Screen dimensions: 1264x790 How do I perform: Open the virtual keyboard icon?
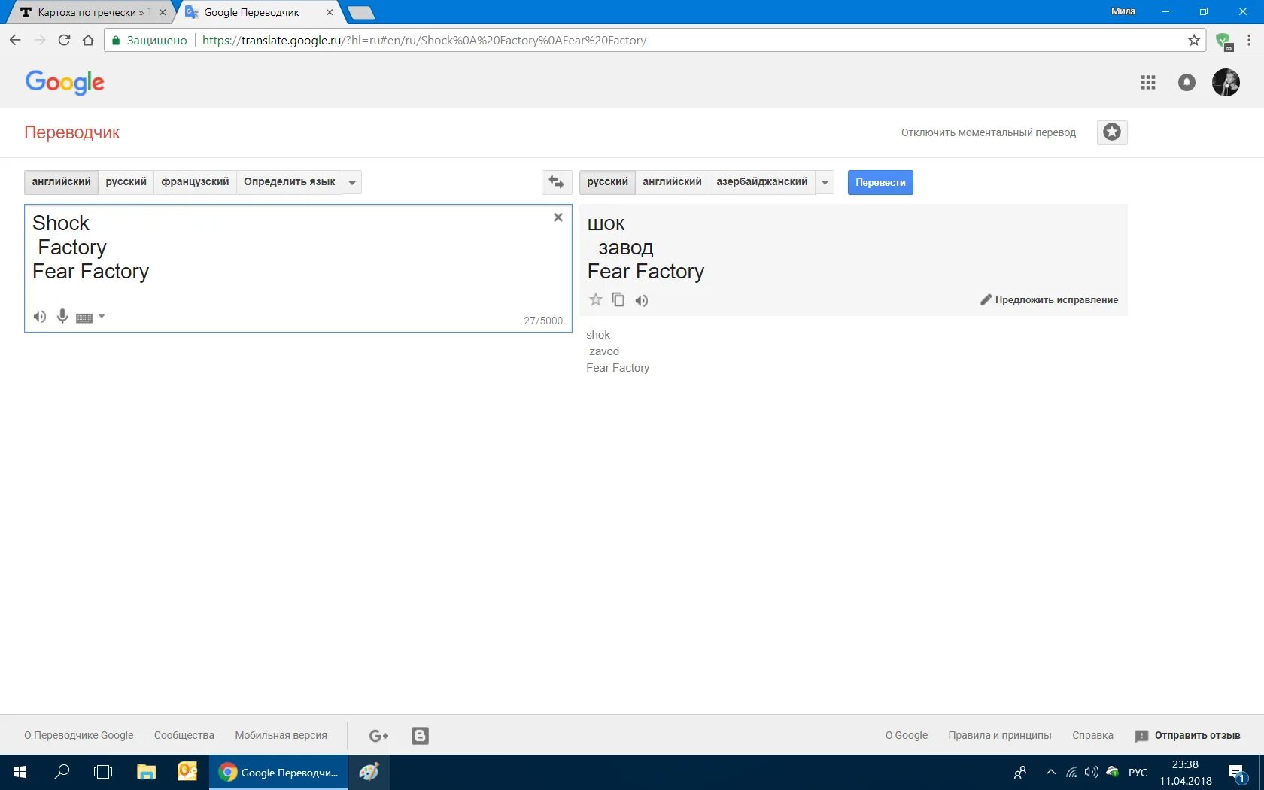click(x=84, y=318)
